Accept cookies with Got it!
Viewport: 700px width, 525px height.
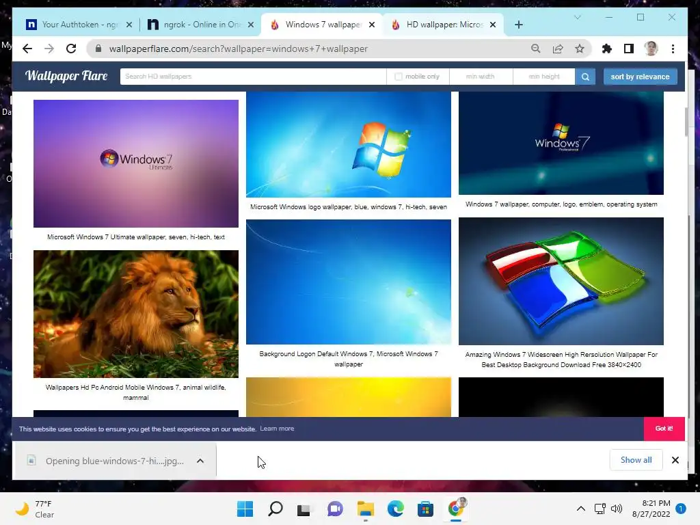point(664,429)
